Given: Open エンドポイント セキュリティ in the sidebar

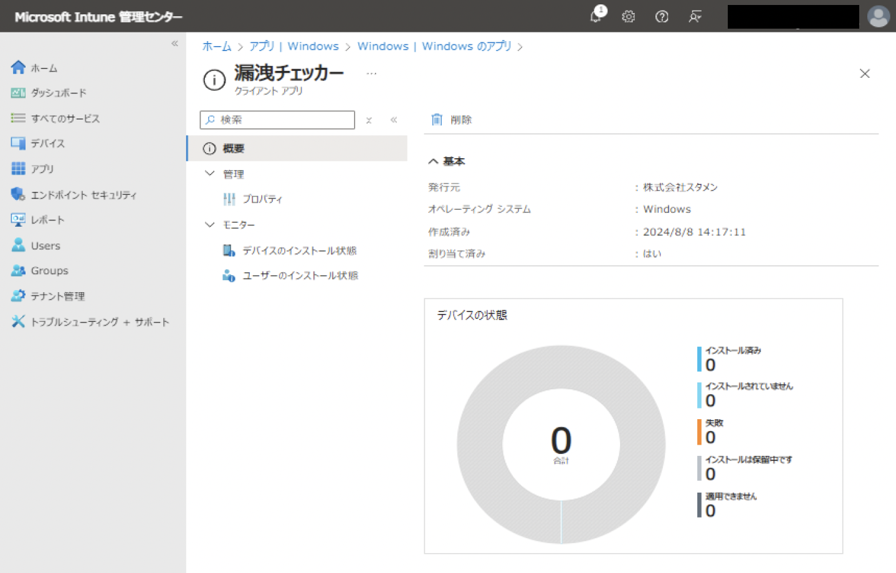Looking at the screenshot, I should (84, 195).
